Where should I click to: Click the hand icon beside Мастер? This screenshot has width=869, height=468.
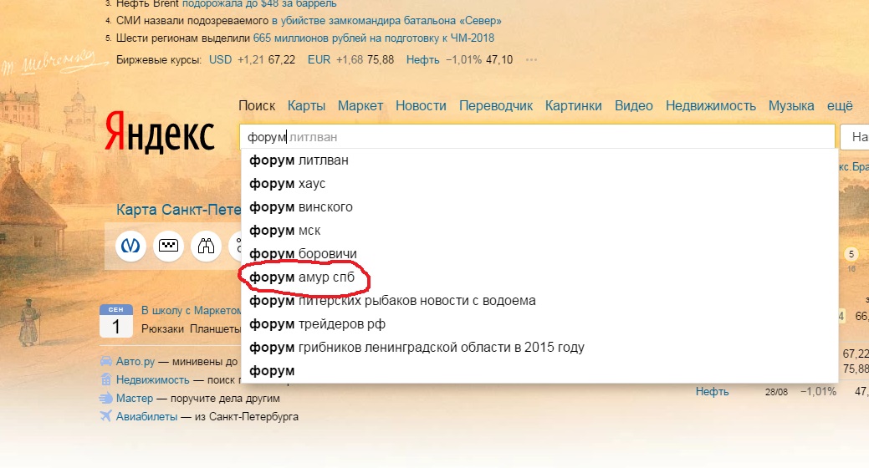tap(105, 398)
